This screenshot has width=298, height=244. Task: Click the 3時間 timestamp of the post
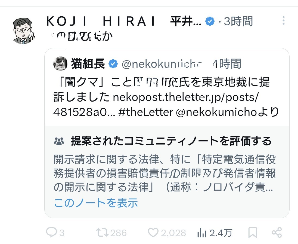point(238,21)
